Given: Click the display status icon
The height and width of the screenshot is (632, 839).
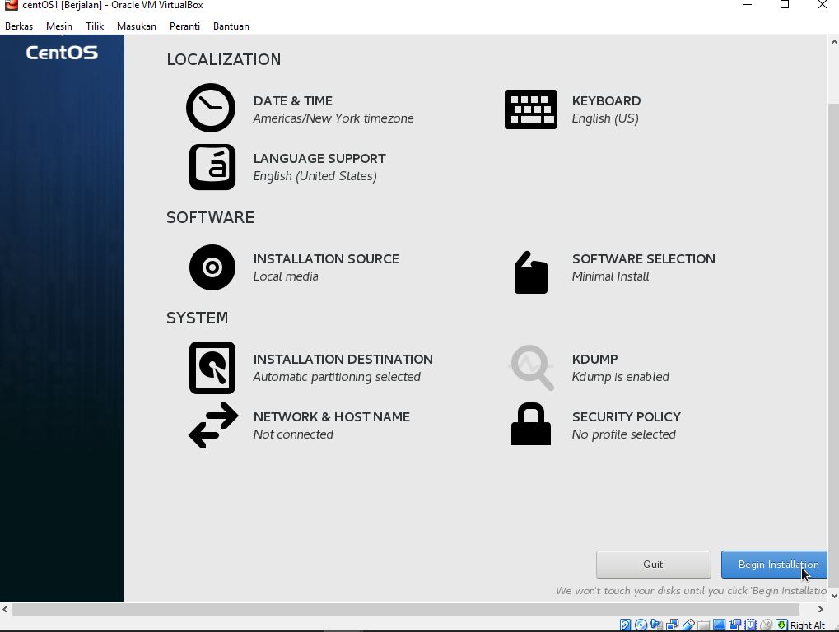Looking at the screenshot, I should pos(719,625).
